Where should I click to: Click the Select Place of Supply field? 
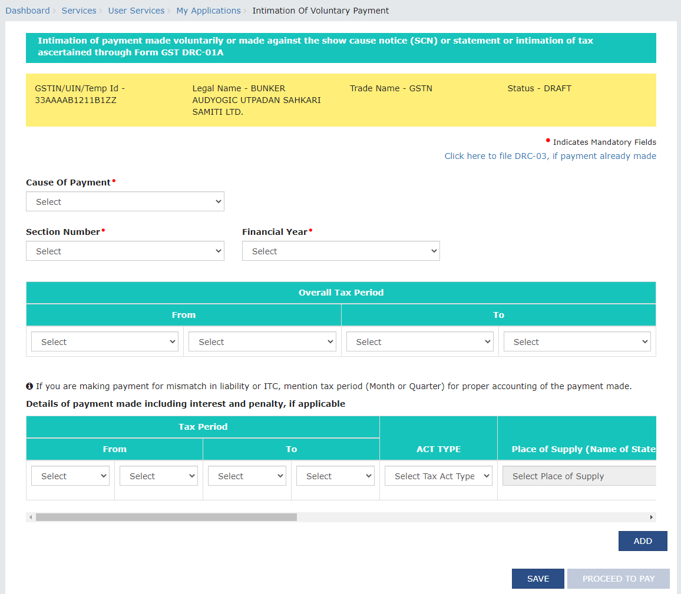tap(579, 476)
